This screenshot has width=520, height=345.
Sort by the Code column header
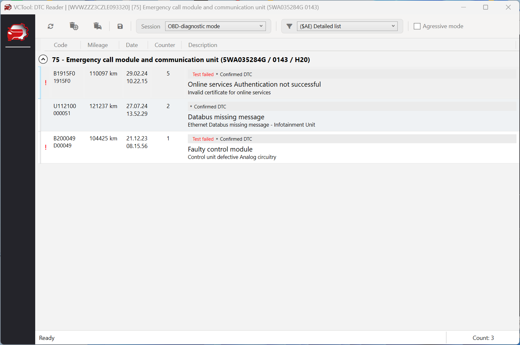(60, 45)
